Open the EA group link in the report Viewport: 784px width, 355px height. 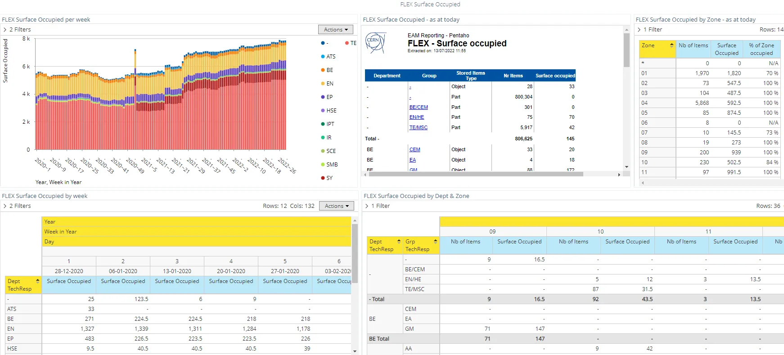[x=413, y=160]
